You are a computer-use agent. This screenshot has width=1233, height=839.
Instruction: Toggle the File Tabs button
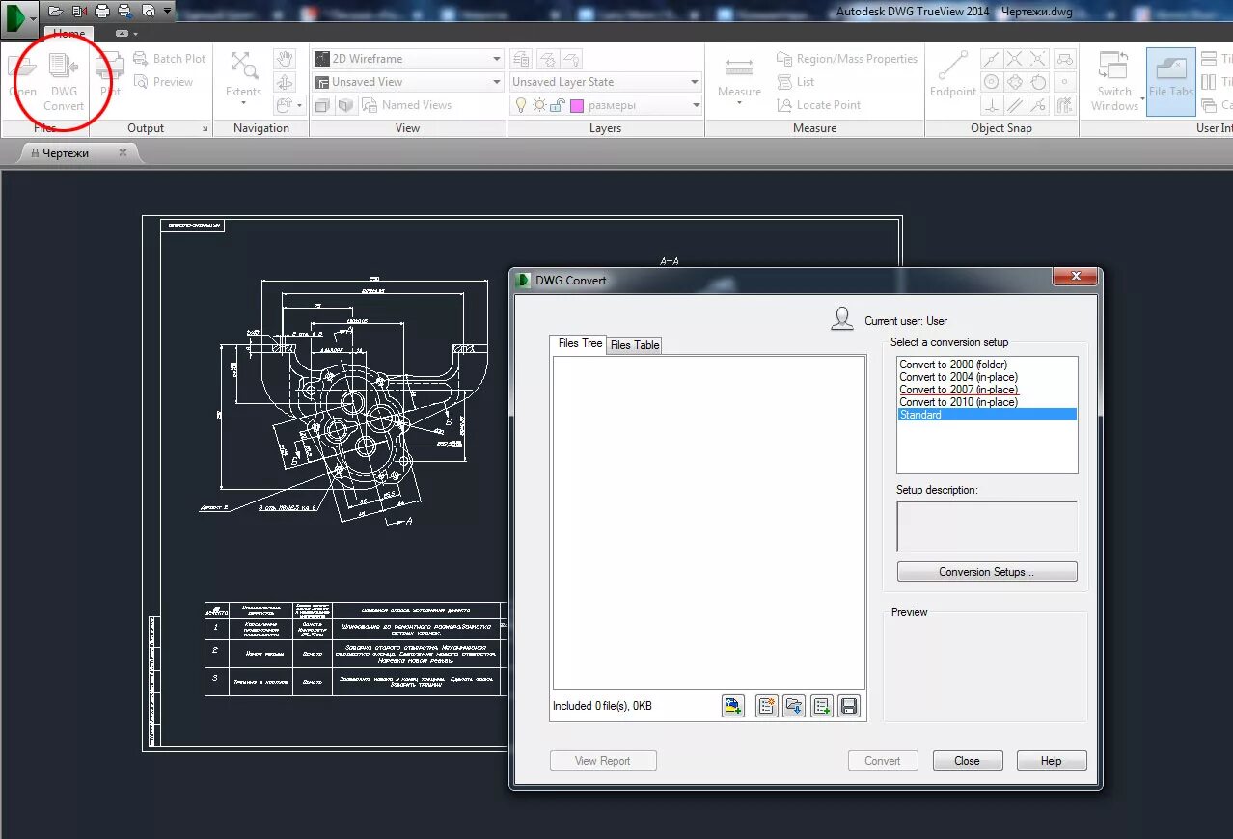tap(1171, 81)
